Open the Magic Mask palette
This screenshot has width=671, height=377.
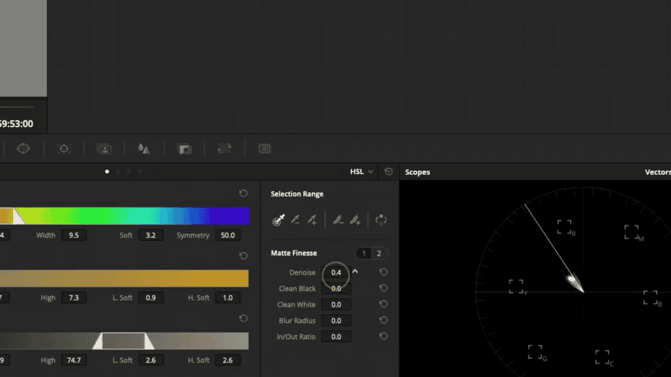(x=104, y=149)
